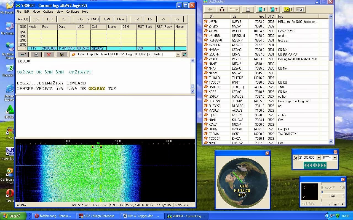The image size is (353, 220).
Task: Click the CQ macro button
Action: click(37, 19)
